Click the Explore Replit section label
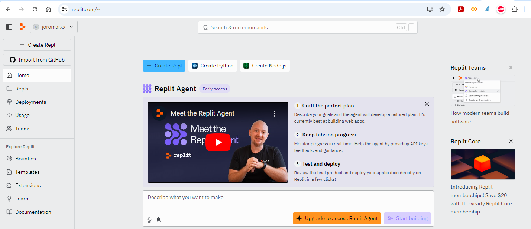 20,147
